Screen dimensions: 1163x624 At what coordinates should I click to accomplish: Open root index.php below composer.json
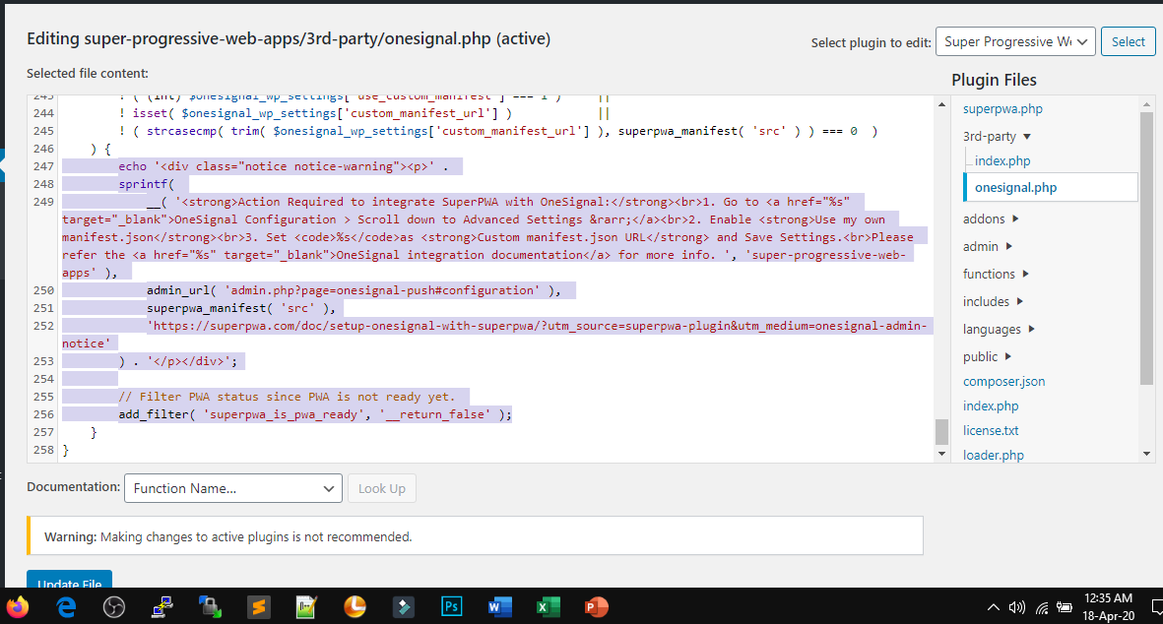[991, 406]
